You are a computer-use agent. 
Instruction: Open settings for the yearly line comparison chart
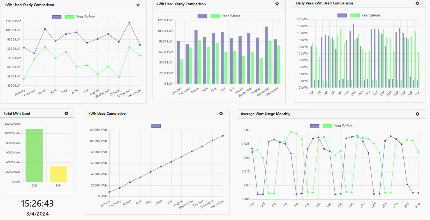pyautogui.click(x=138, y=5)
